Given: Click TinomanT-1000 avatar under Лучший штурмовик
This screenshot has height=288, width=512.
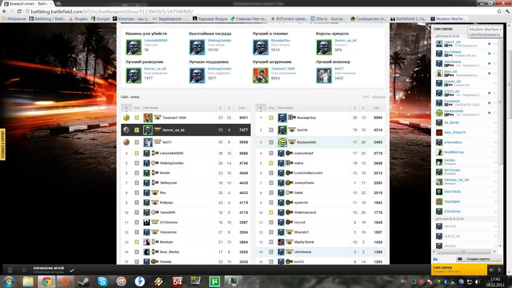Looking at the screenshot, I should point(260,76).
